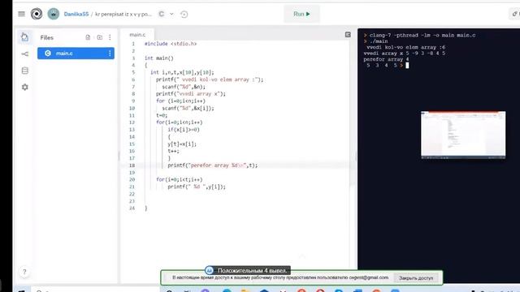Click the if(x[i]>=0) code line
The height and width of the screenshot is (292, 520).
coord(184,130)
